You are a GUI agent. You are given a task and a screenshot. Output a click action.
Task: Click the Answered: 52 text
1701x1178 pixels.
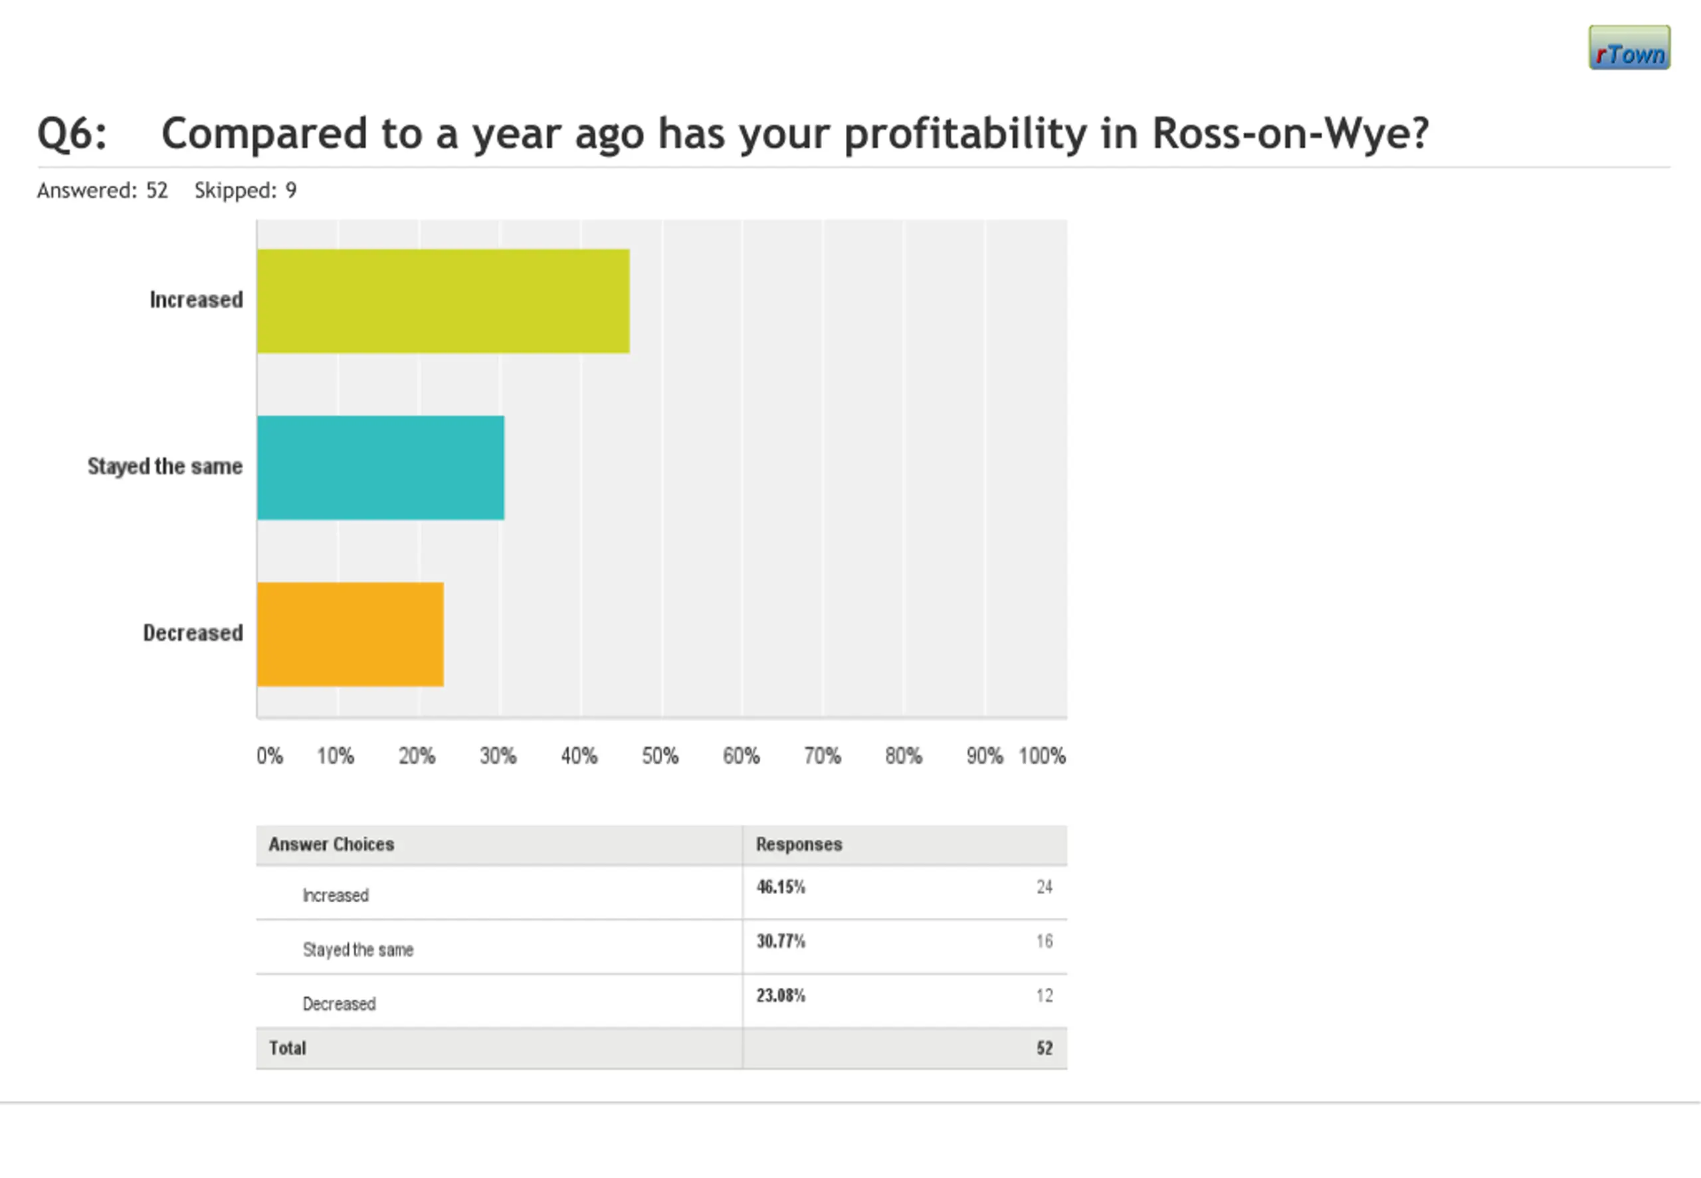102,190
